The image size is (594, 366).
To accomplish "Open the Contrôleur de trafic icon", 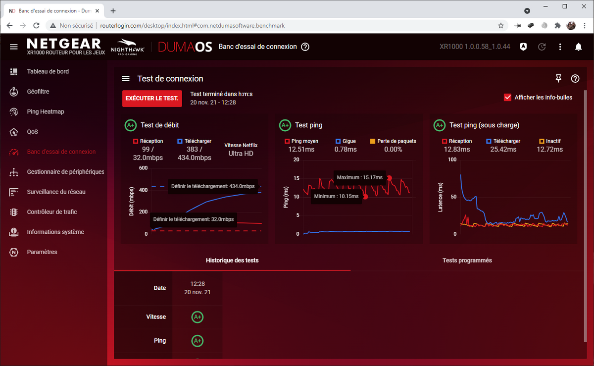I will click(14, 212).
